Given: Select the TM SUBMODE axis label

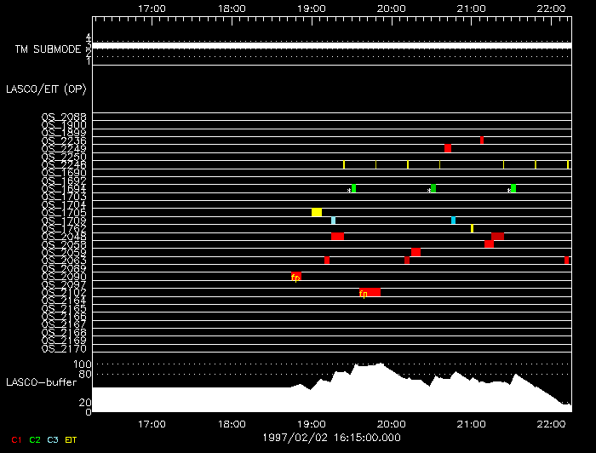Looking at the screenshot, I should (48, 49).
